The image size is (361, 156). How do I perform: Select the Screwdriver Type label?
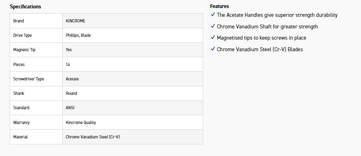coord(28,79)
